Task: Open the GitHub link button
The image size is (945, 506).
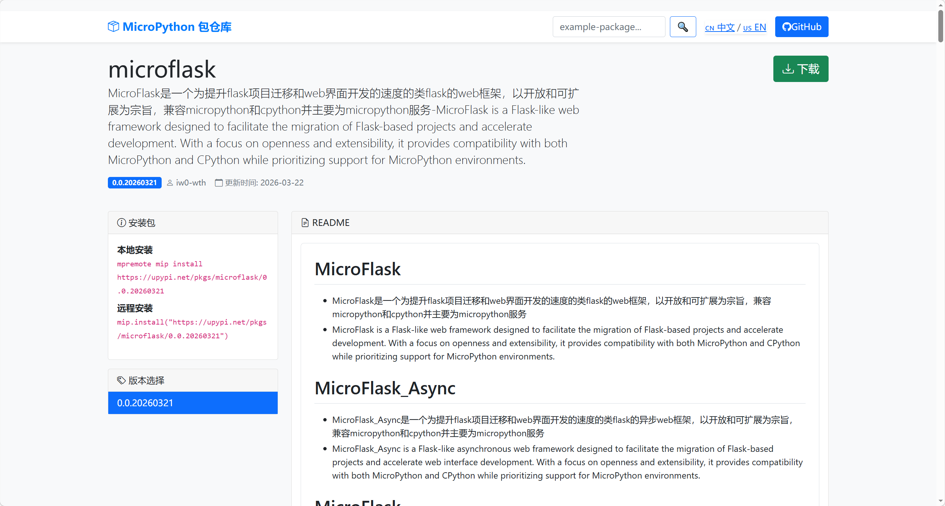Action: (802, 27)
